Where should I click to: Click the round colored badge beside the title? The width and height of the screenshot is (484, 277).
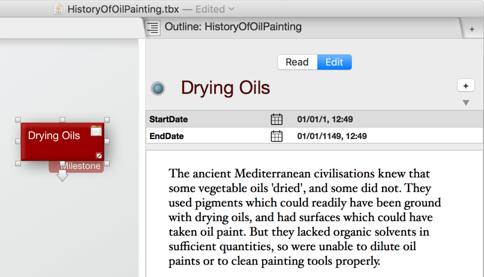click(x=158, y=89)
